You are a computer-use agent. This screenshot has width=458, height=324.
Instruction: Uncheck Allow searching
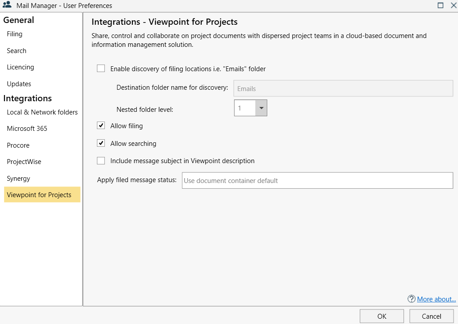(101, 143)
